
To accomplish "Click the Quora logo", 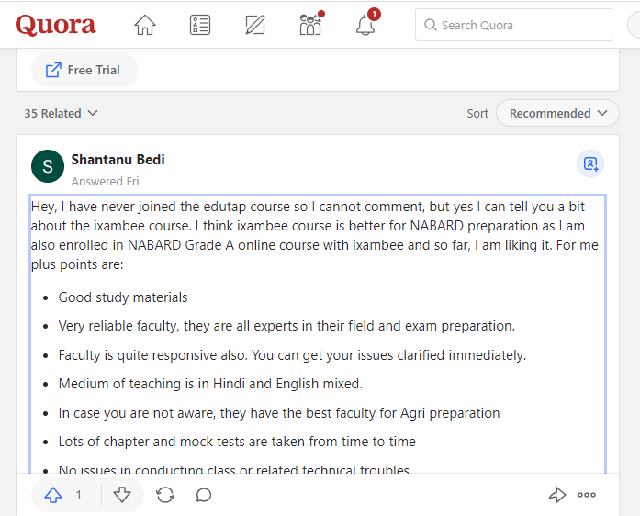I will coord(55,25).
